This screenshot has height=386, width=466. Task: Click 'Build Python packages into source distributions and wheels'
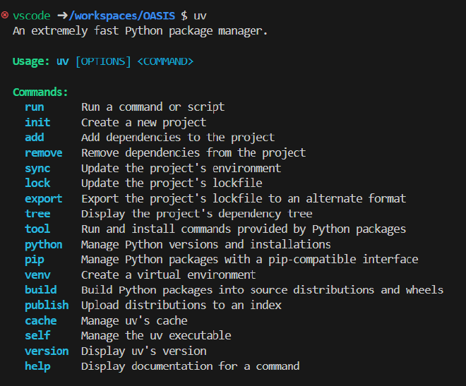tap(263, 291)
